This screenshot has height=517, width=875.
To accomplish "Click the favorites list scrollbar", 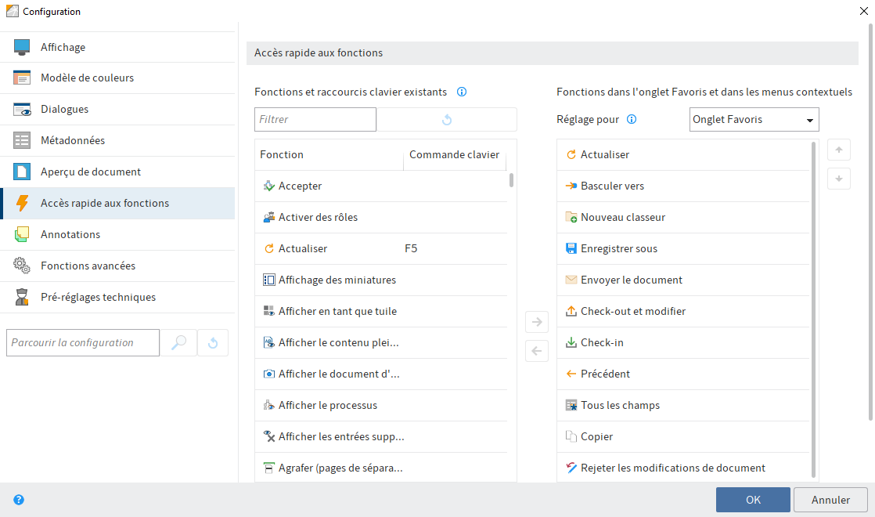I will 814,305.
